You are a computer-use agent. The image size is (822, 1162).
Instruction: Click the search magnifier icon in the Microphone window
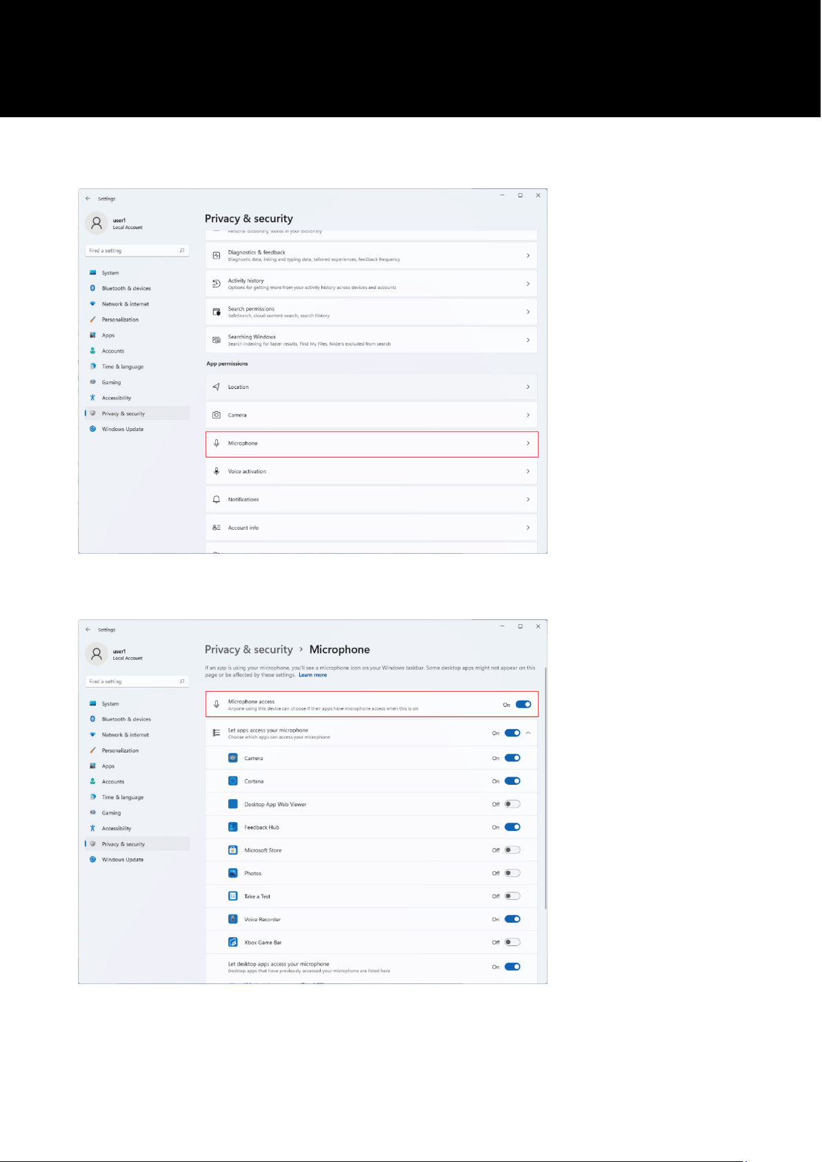point(182,681)
